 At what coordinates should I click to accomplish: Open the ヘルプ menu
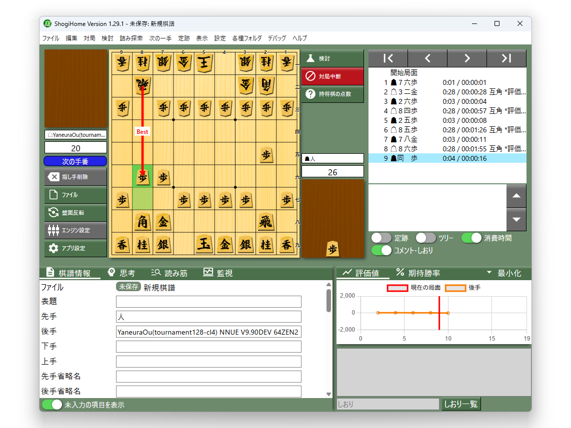(299, 38)
